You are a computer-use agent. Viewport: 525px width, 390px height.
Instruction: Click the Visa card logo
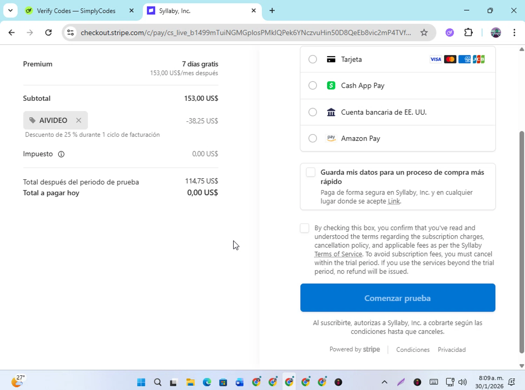tap(435, 59)
